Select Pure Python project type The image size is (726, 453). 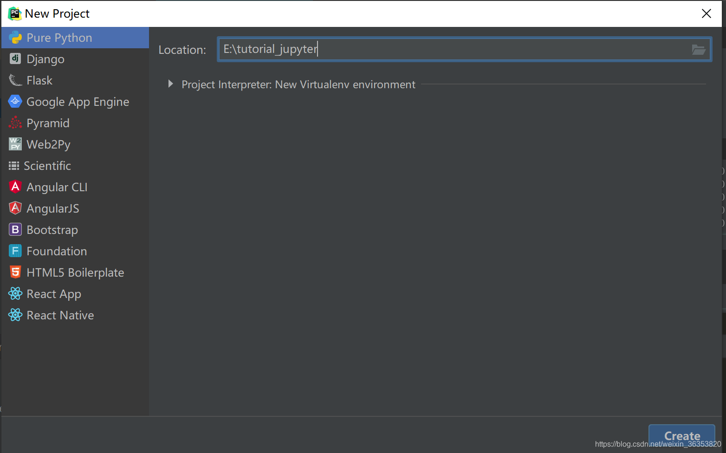tap(75, 38)
